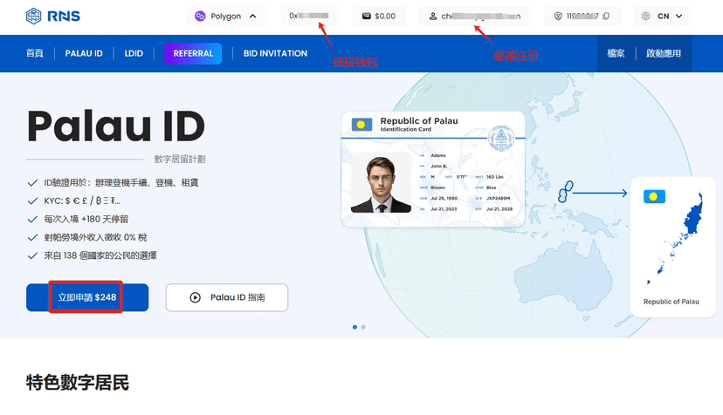Click the chevron next to CN
Screen dimensions: 723x415
[678, 16]
